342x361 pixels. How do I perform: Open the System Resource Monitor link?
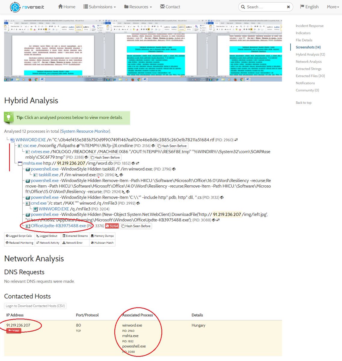[85, 131]
